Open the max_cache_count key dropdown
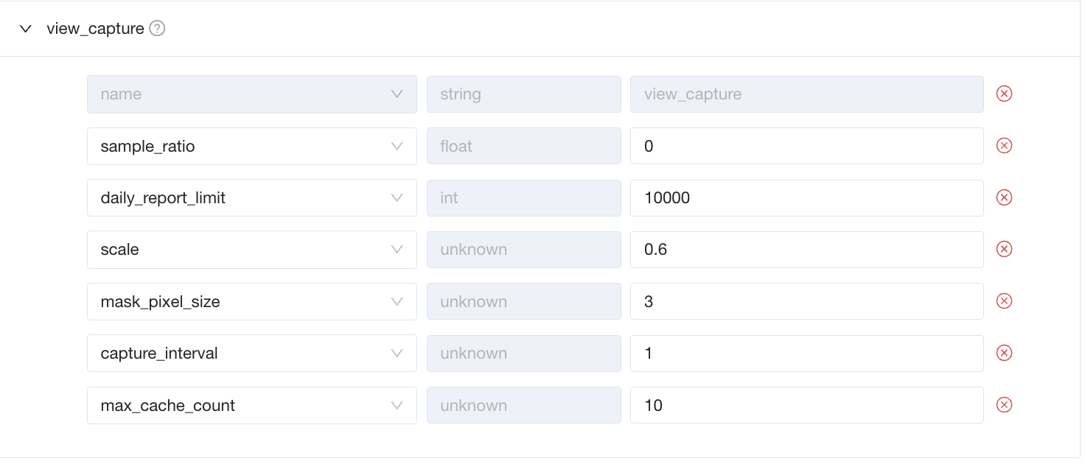Viewport: 1085px width, 464px height. click(x=252, y=405)
